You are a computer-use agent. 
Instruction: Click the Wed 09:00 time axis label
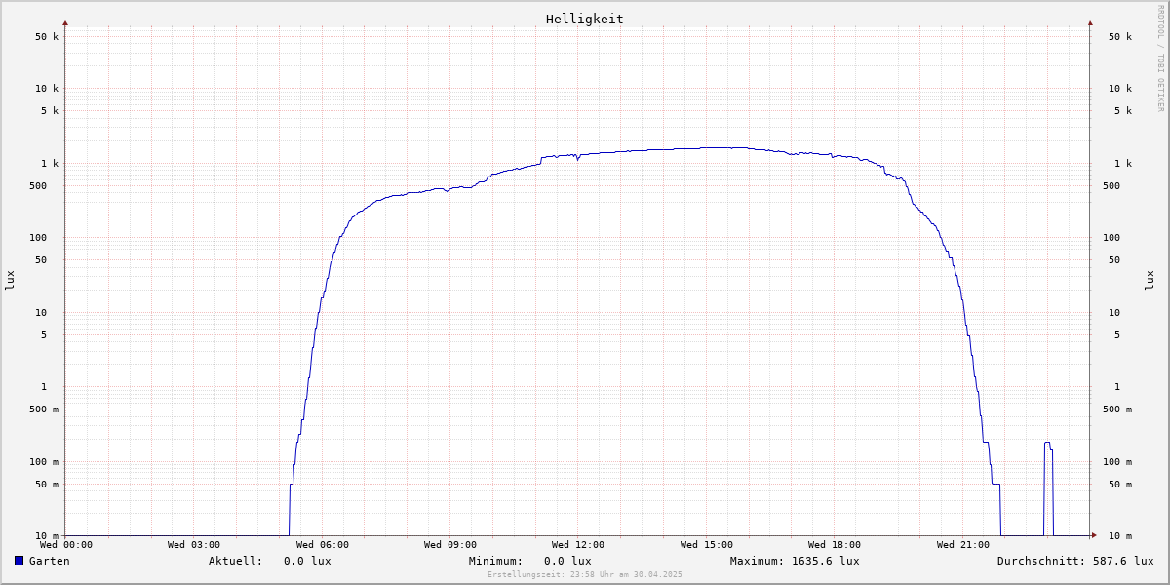[450, 545]
